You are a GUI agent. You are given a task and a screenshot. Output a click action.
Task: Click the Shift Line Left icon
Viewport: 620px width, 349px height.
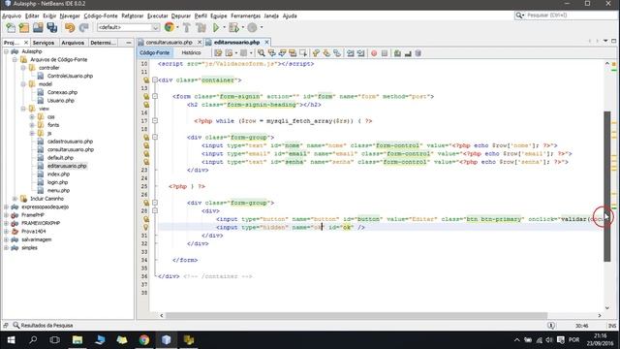click(x=351, y=53)
